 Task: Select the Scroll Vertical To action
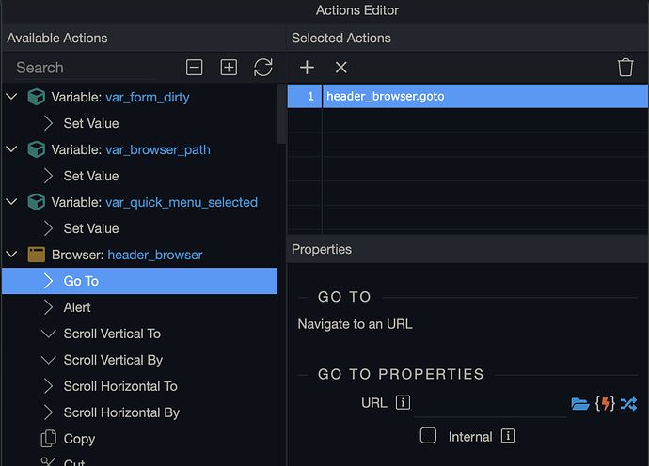pos(112,334)
